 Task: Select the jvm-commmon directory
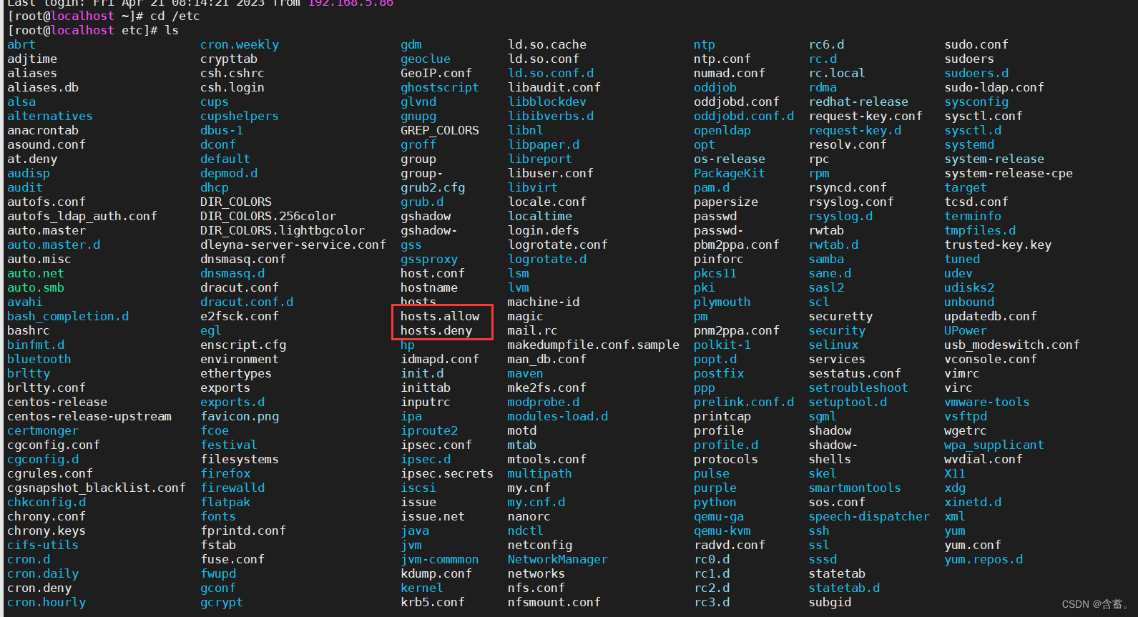[x=440, y=559]
